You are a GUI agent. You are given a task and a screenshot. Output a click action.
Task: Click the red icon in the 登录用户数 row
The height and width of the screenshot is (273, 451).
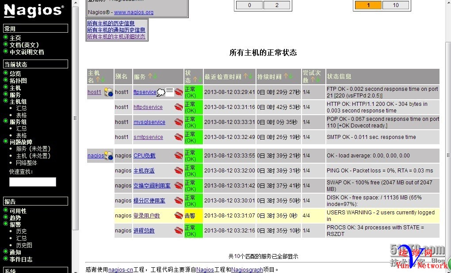pyautogui.click(x=179, y=216)
